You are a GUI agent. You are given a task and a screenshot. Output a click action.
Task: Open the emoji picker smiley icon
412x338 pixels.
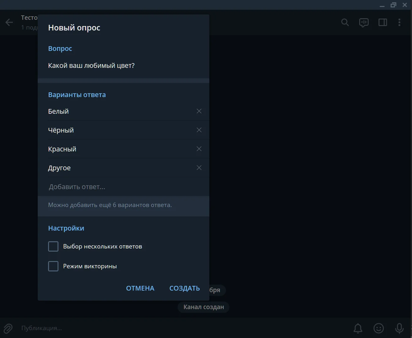pyautogui.click(x=378, y=328)
